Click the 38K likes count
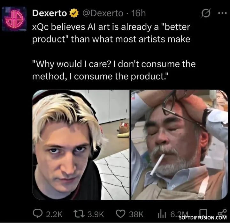The image size is (230, 223). (136, 214)
